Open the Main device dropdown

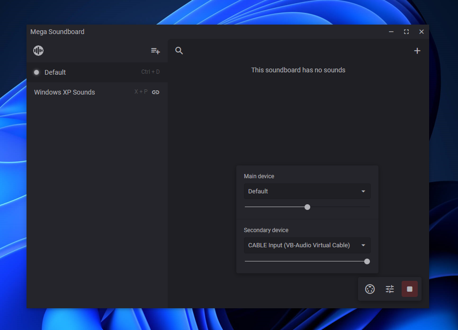pos(307,191)
